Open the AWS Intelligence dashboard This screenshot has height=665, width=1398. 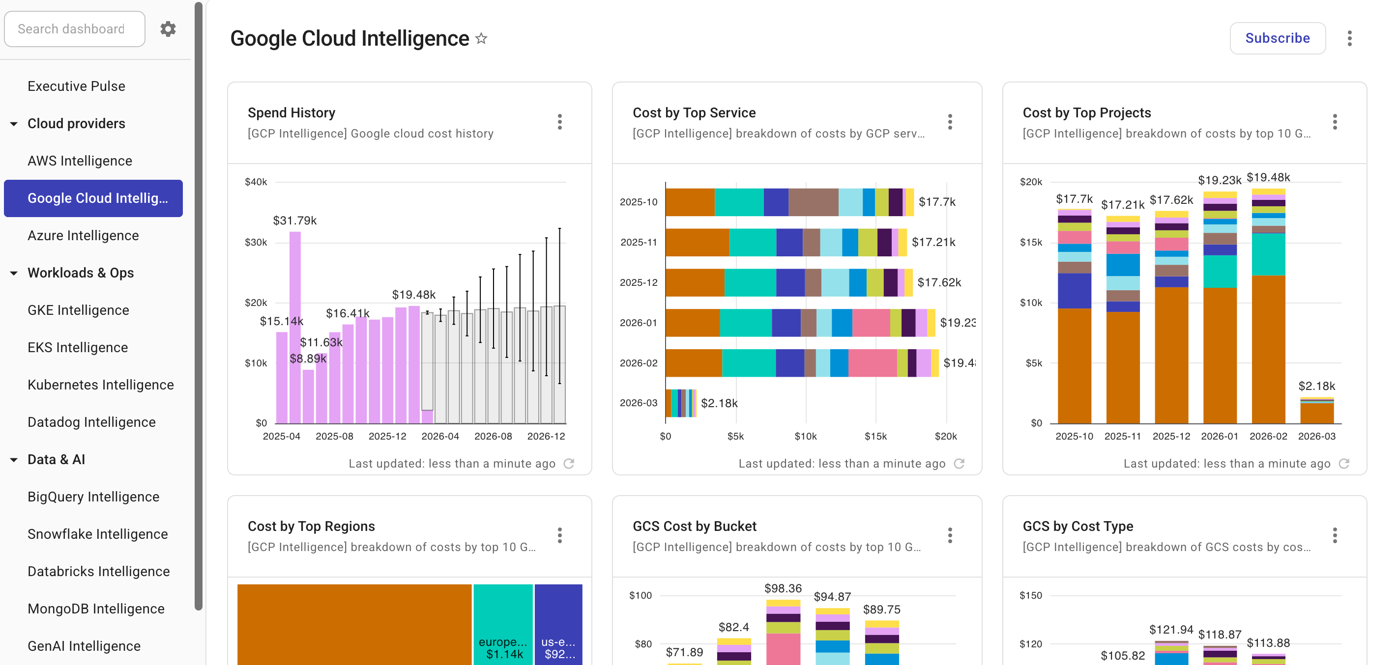pos(79,161)
